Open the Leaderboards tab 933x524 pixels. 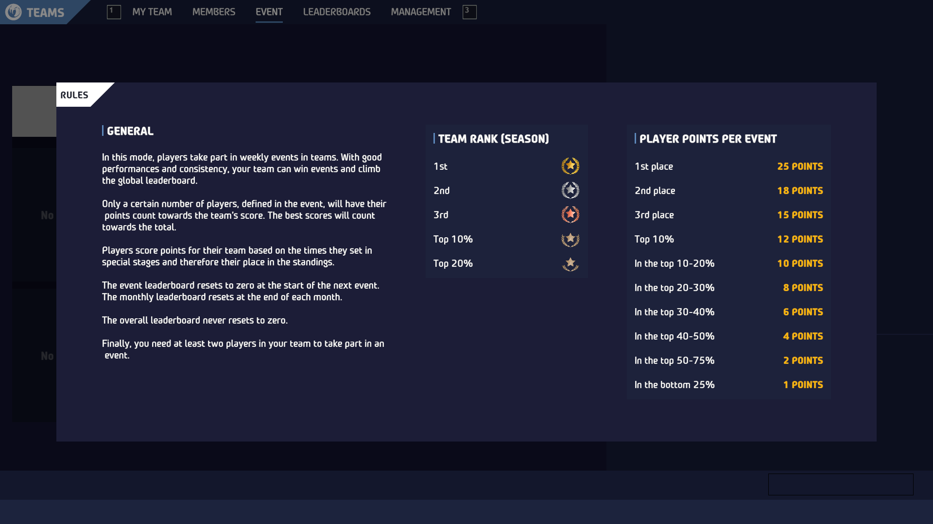[x=337, y=12]
